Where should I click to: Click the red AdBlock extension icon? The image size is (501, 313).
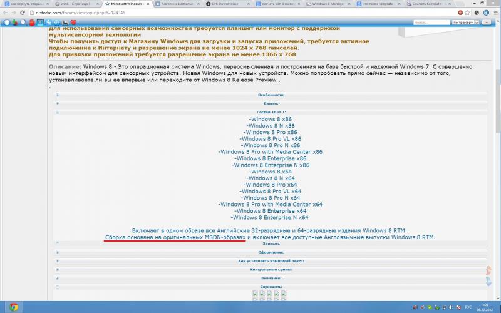coord(460,13)
